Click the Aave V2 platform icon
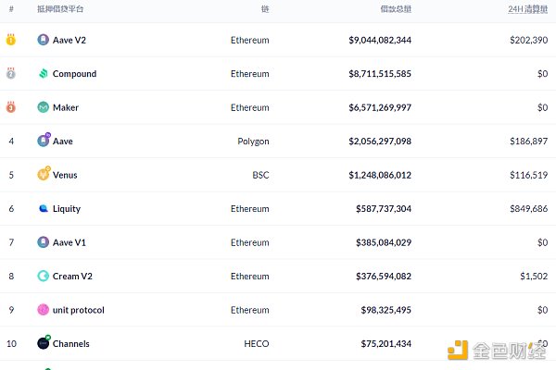 point(43,40)
